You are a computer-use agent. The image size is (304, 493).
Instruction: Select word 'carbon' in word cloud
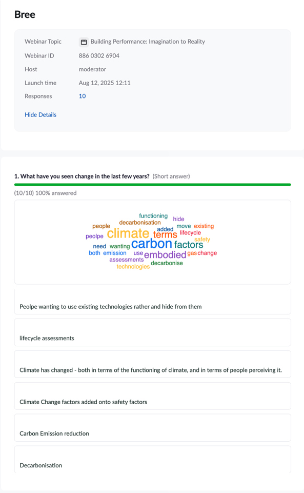coord(152,244)
